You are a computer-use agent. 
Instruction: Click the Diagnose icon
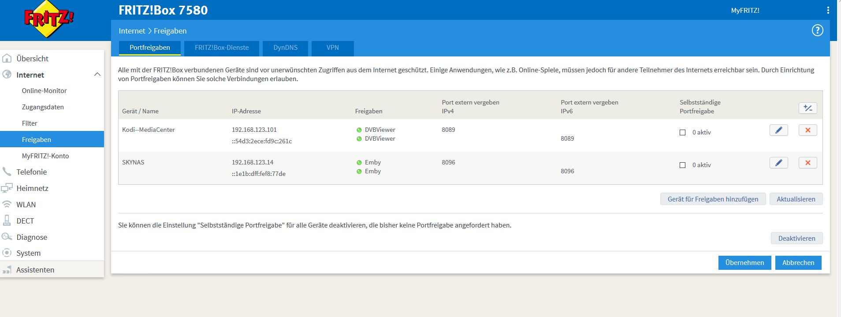7,237
